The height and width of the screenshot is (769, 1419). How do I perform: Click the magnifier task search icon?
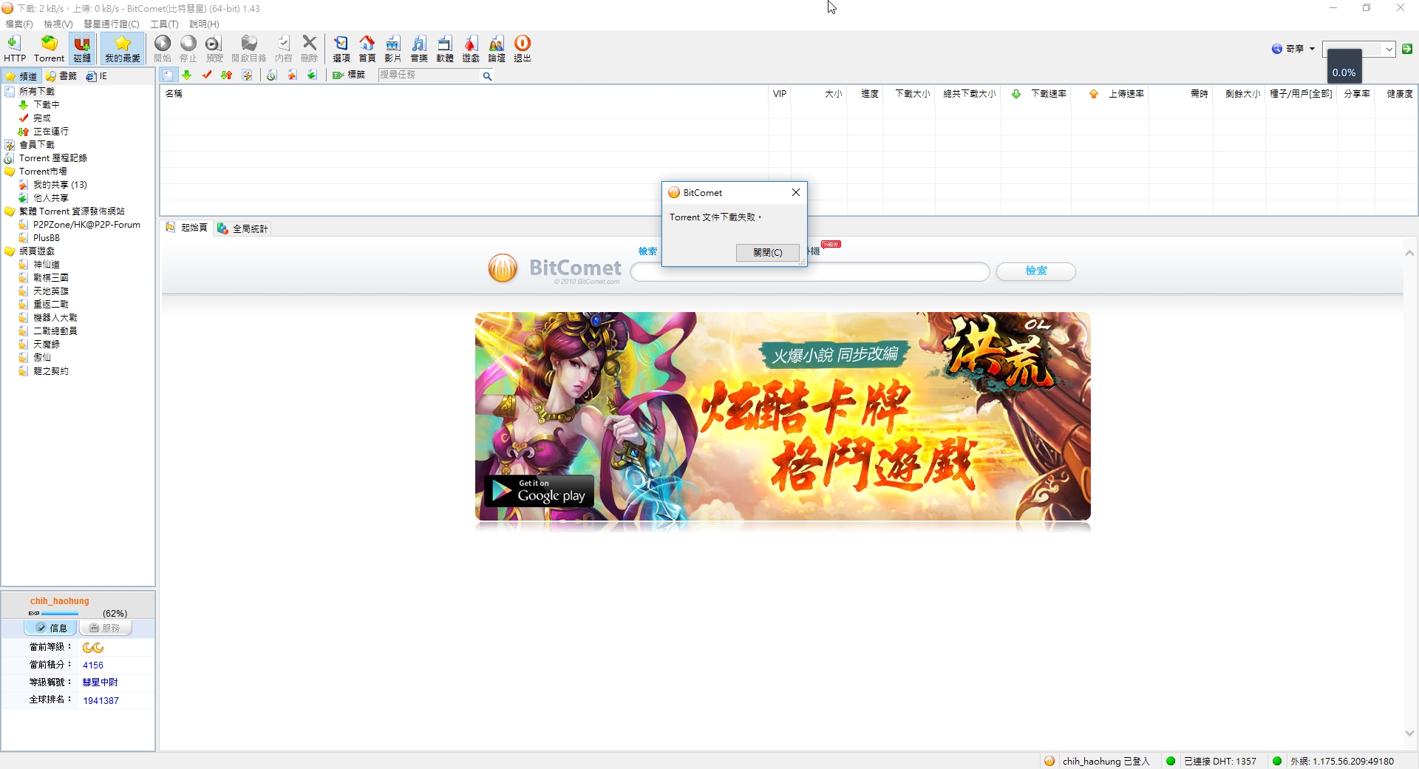[x=487, y=76]
